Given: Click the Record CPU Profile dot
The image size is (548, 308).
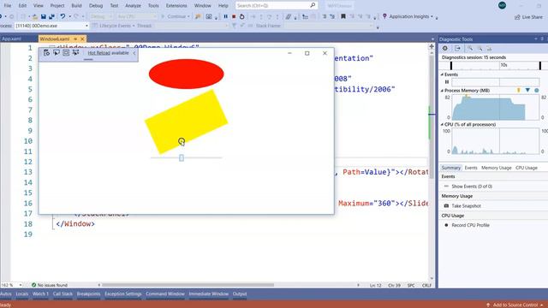Looking at the screenshot, I should (x=446, y=225).
